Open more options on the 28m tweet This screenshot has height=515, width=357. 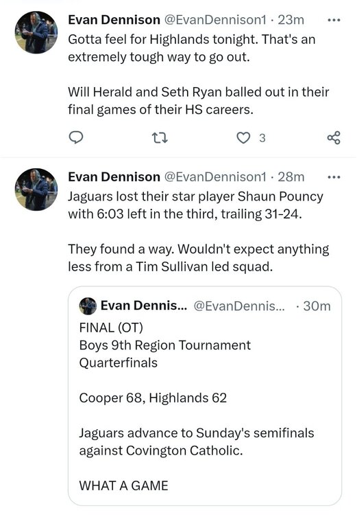[x=334, y=177]
